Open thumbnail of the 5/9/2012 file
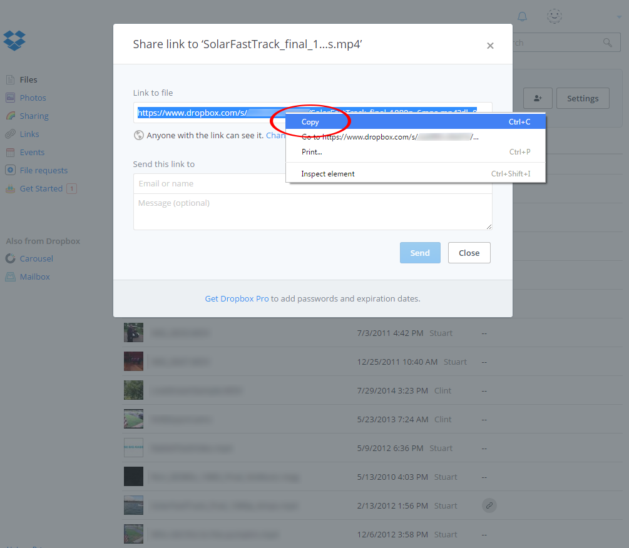This screenshot has height=548, width=629. pyautogui.click(x=133, y=448)
